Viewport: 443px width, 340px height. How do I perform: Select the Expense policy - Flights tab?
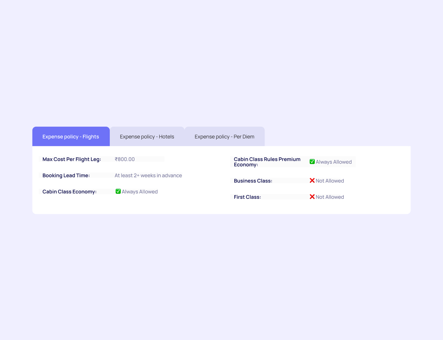pyautogui.click(x=71, y=136)
